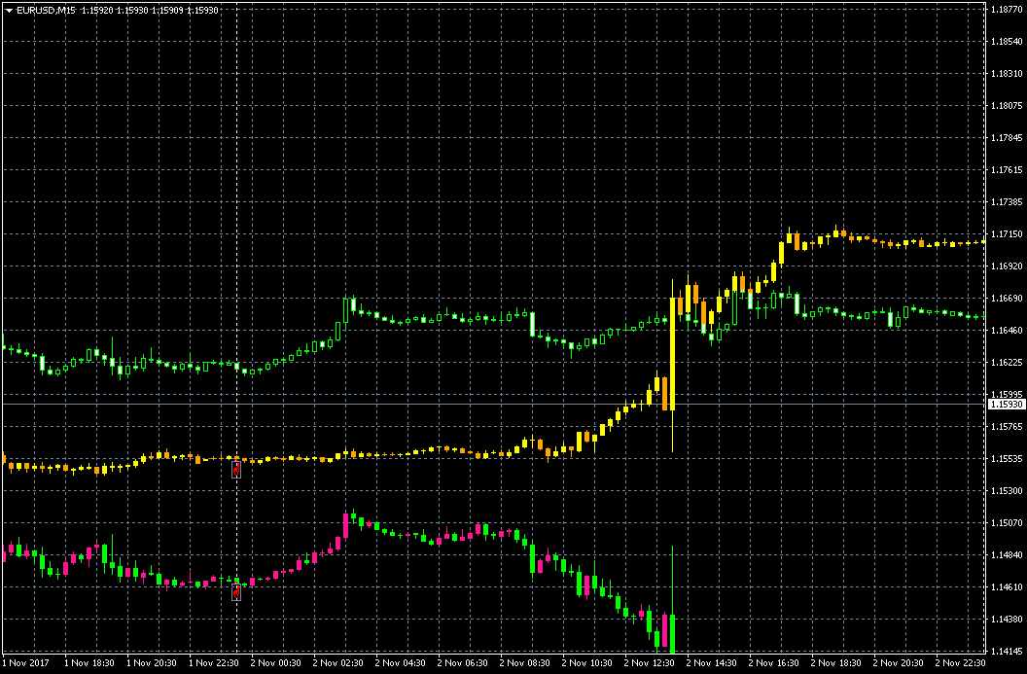This screenshot has width=1027, height=674.
Task: Click the 1.16225 price axis label
Action: click(x=1007, y=362)
